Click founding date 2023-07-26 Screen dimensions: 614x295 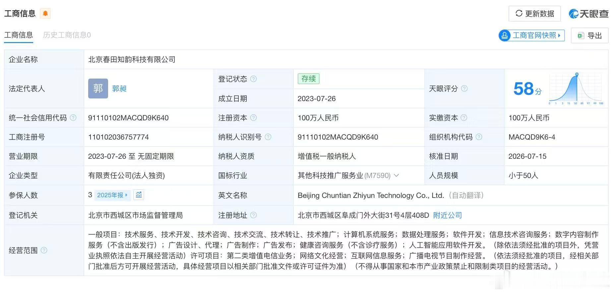(317, 98)
